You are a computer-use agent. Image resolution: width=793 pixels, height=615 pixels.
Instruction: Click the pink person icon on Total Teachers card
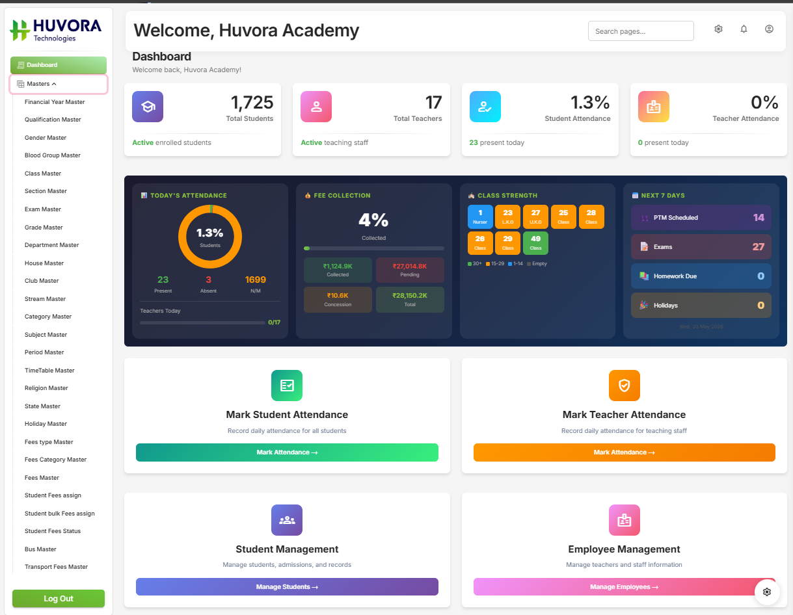(x=316, y=107)
